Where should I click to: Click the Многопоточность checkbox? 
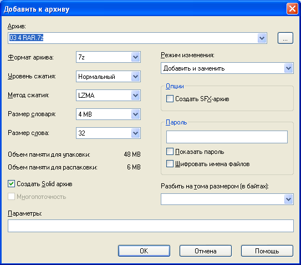click(x=11, y=197)
